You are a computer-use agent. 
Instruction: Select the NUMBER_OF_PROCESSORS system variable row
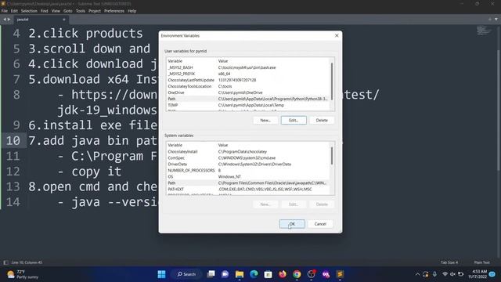(x=248, y=171)
